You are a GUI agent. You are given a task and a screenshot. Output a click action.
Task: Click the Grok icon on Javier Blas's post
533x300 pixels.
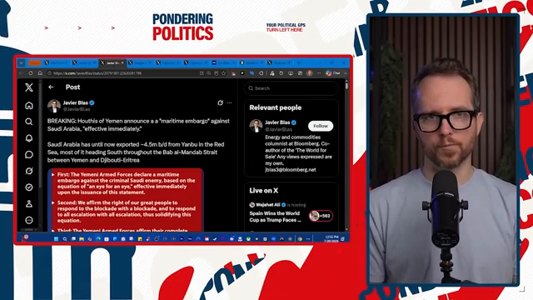click(220, 102)
